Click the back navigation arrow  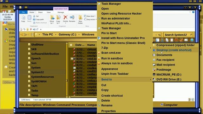tap(22, 35)
